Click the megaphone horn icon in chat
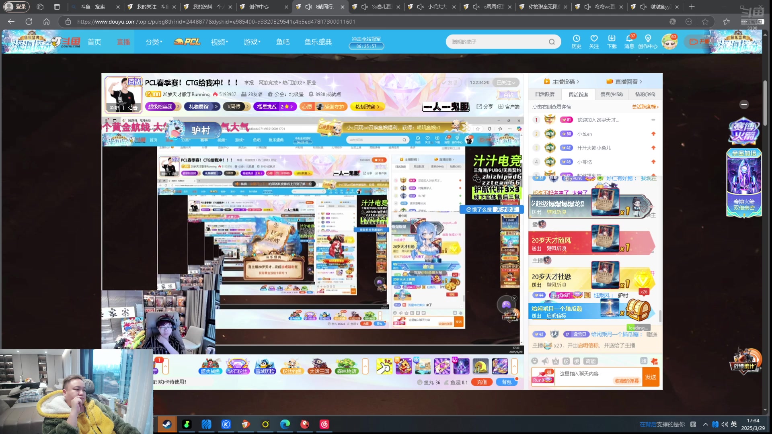 point(545,361)
